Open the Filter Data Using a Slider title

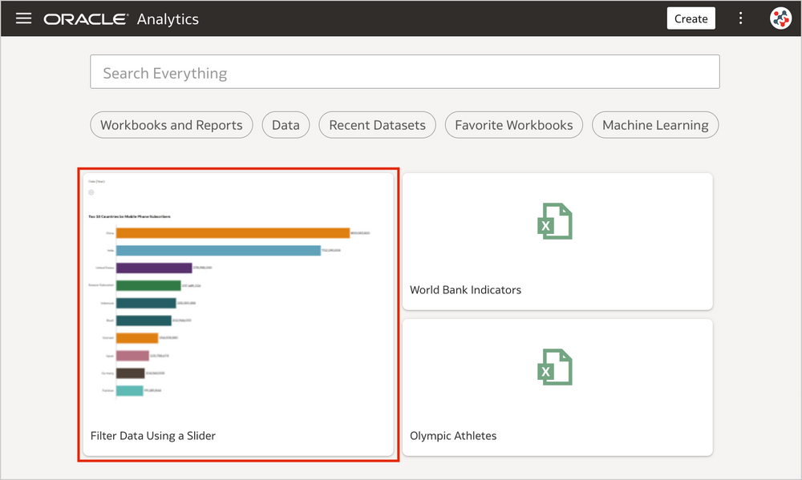coord(153,436)
